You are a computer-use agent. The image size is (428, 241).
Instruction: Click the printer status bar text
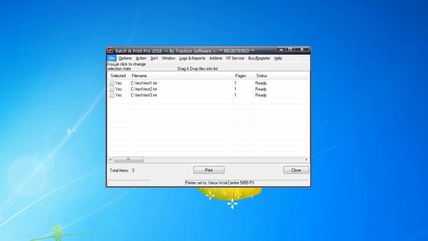coord(219,183)
